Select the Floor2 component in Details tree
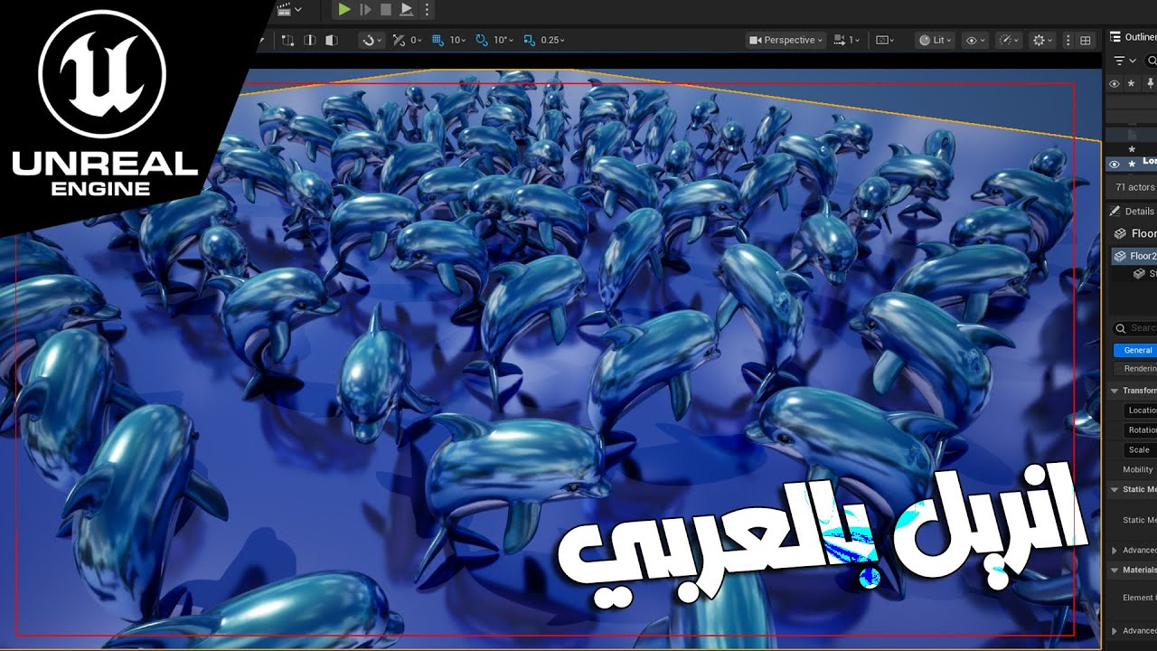1157x651 pixels. pyautogui.click(x=1134, y=256)
